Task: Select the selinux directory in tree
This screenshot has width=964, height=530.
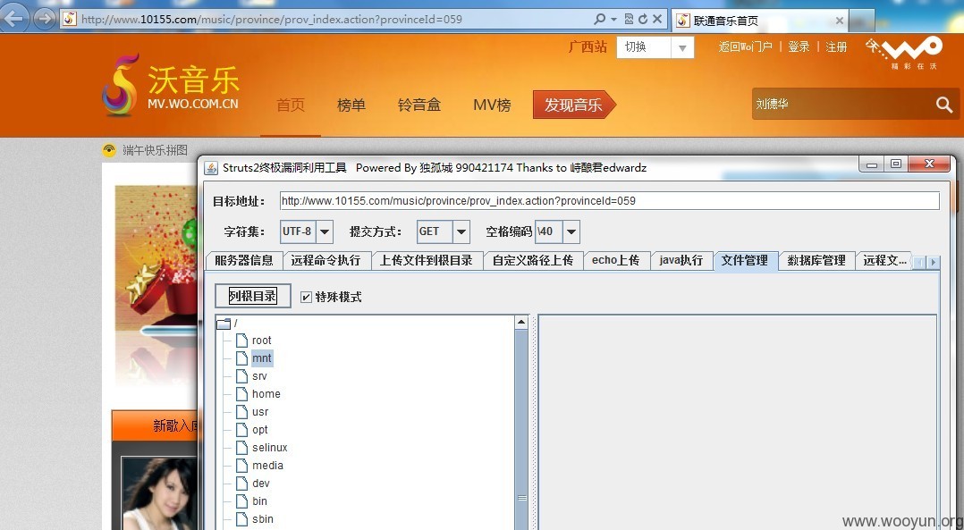Action: click(x=269, y=447)
